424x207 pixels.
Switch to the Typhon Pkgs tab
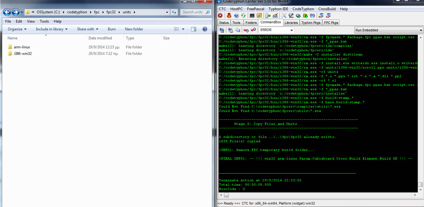[x=311, y=23]
